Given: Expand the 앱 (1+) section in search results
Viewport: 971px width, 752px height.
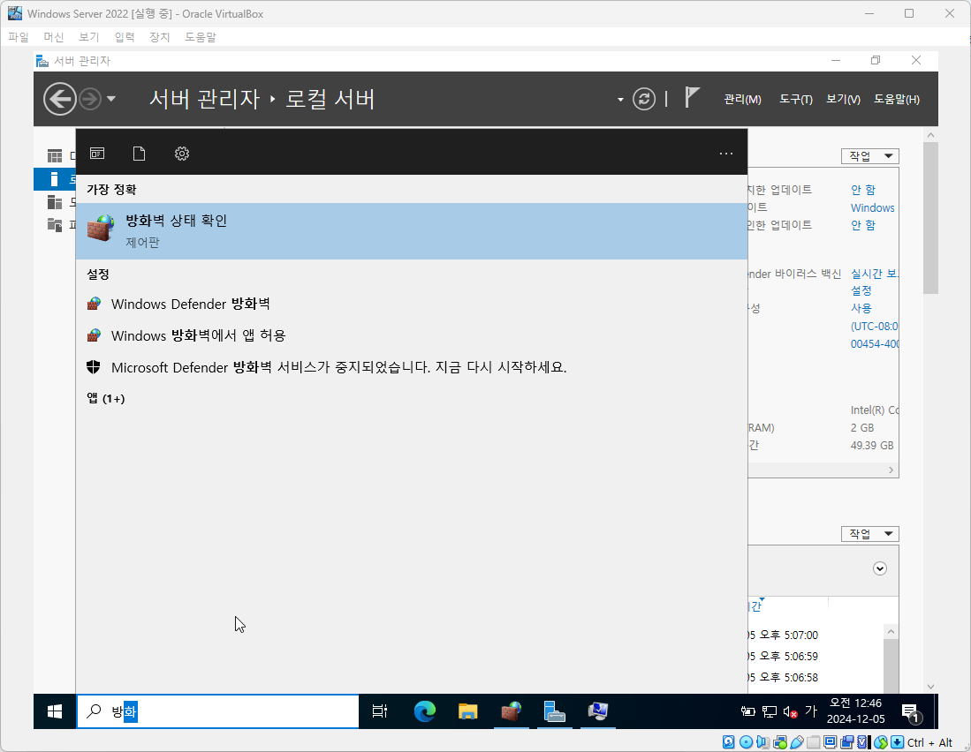Looking at the screenshot, I should 106,398.
